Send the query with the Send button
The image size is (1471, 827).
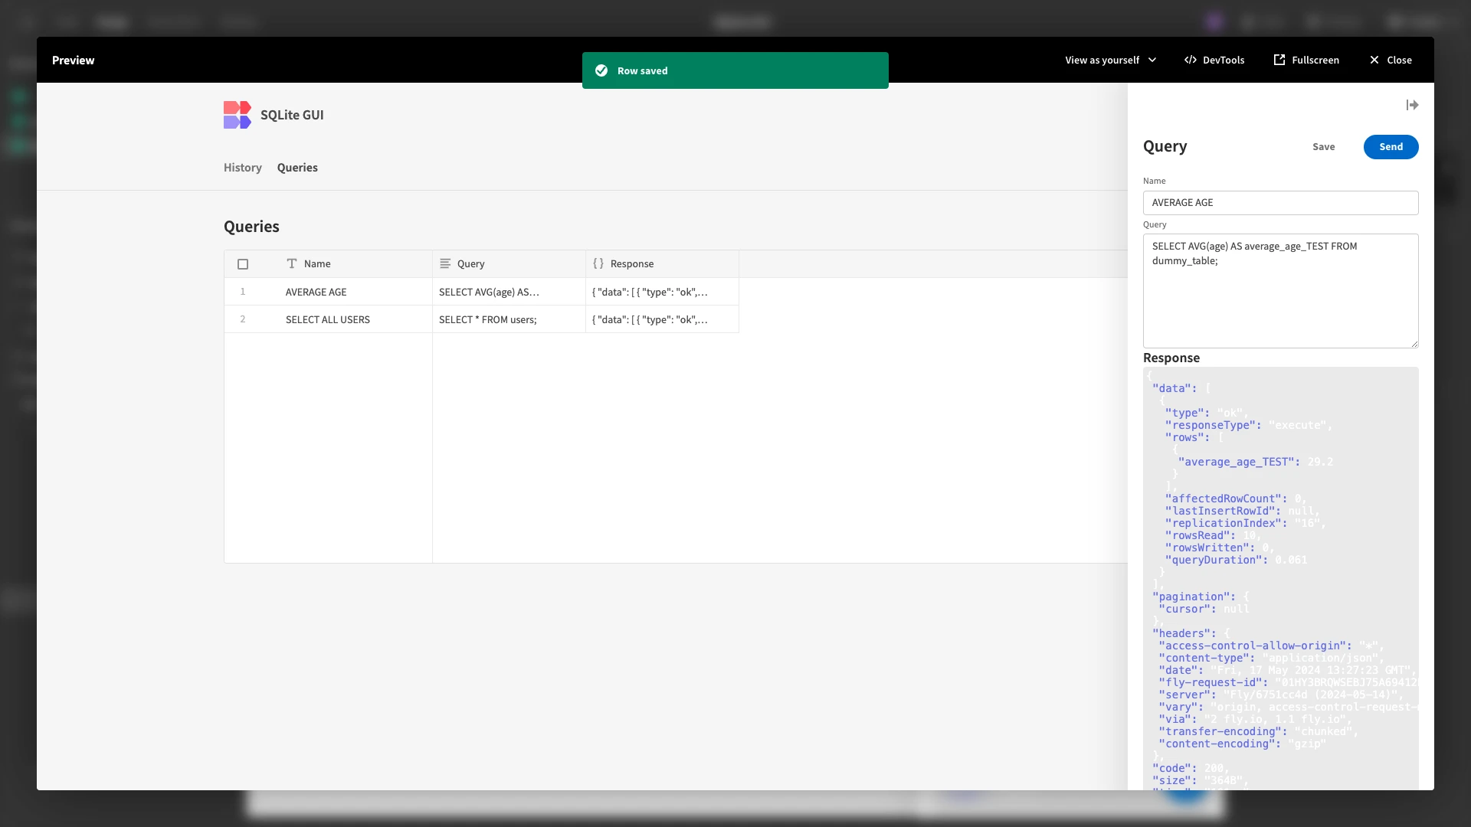[1391, 147]
